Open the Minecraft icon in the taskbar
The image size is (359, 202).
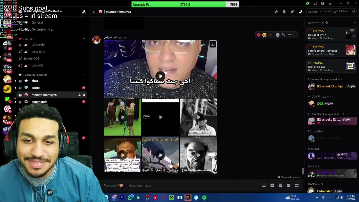pos(171,198)
